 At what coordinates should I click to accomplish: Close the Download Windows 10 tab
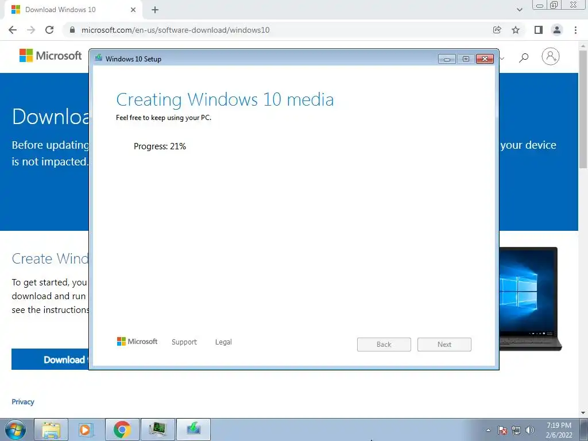tap(133, 10)
